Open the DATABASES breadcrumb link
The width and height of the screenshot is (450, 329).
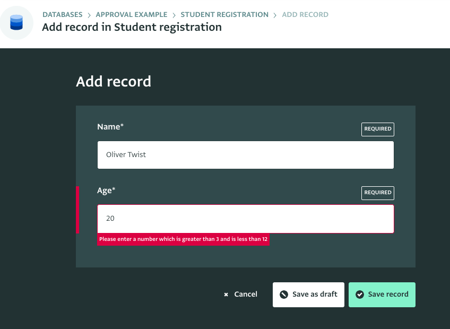(63, 15)
